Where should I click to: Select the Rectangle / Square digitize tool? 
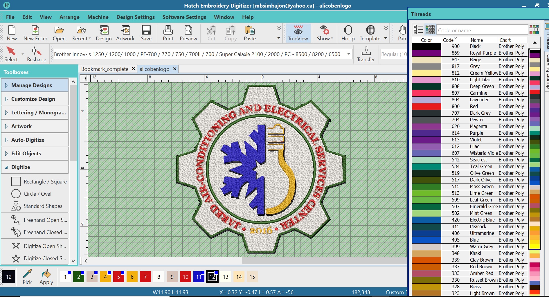(39, 182)
